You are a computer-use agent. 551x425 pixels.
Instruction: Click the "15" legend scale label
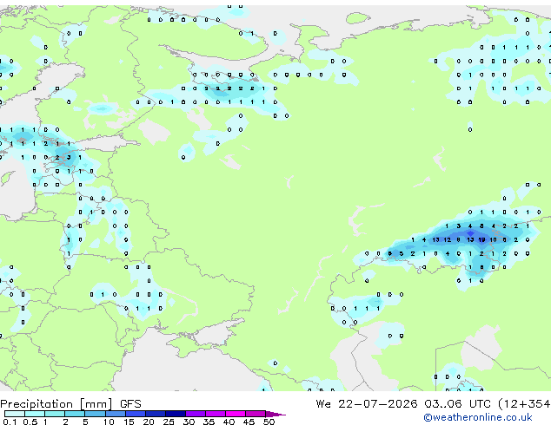click(129, 422)
